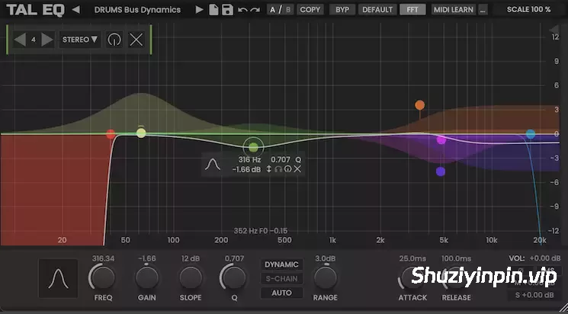Select the green 316 Hz band node
The width and height of the screenshot is (568, 314).
pyautogui.click(x=254, y=147)
